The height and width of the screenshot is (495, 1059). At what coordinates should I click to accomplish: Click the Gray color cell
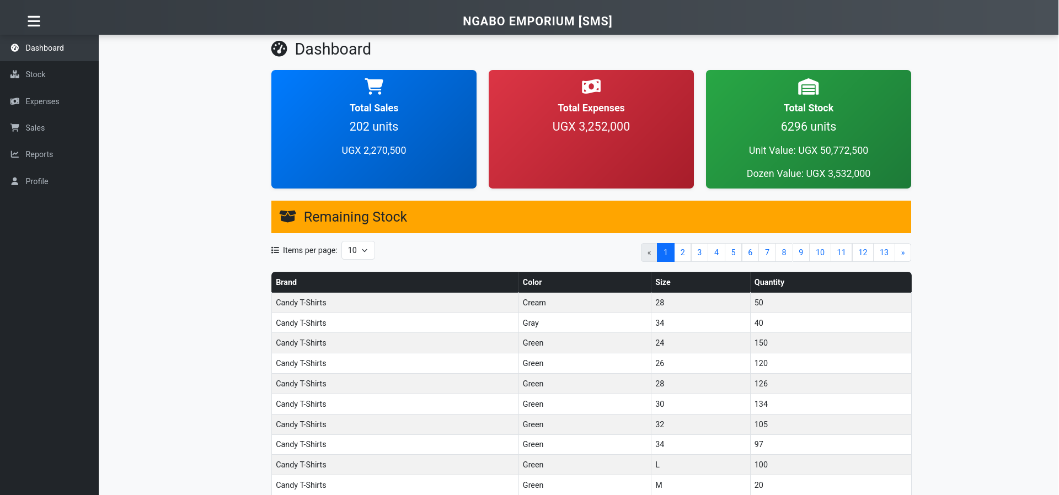tap(585, 323)
